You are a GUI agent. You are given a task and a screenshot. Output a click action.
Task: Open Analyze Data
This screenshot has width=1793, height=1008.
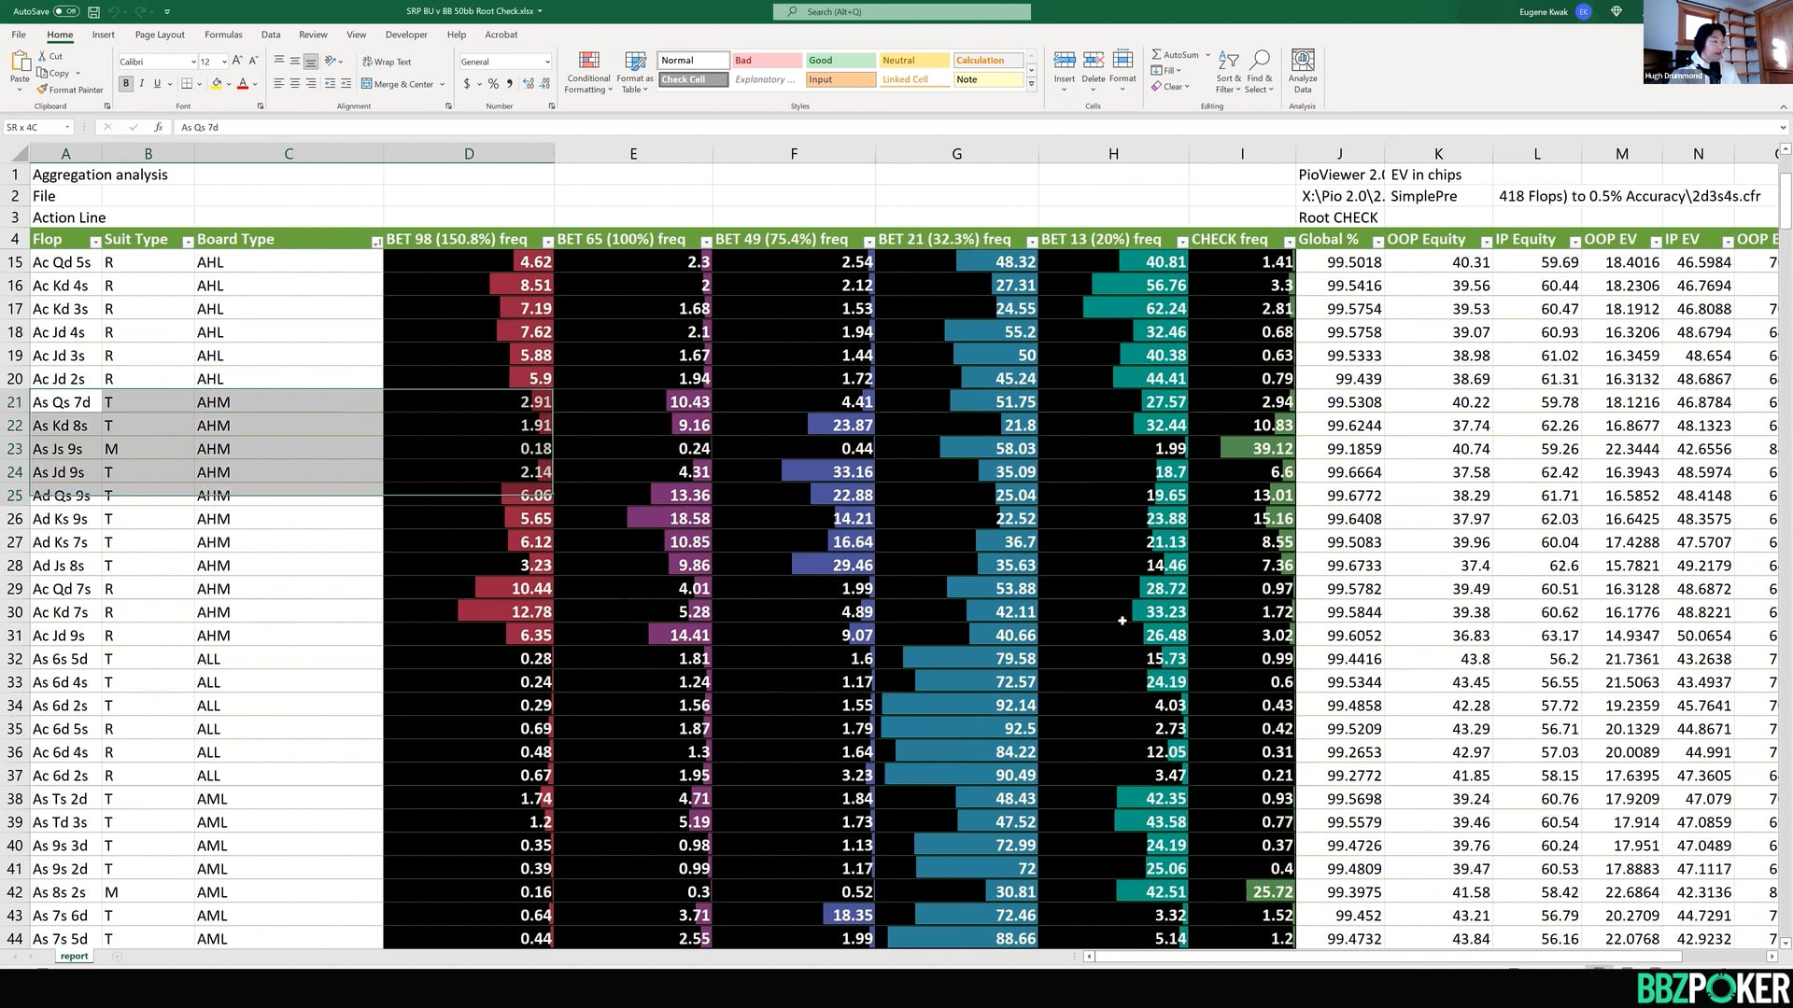coord(1302,71)
